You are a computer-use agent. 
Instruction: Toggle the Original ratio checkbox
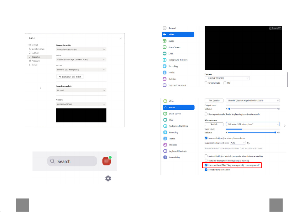click(206, 83)
